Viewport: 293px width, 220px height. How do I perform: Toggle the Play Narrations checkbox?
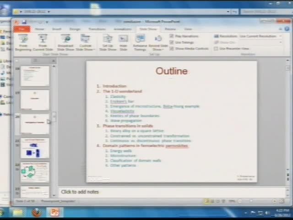pyautogui.click(x=172, y=36)
